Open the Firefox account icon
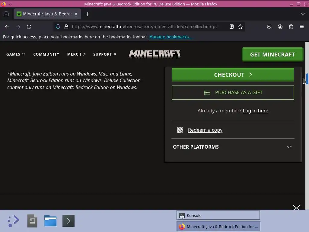 point(280,27)
